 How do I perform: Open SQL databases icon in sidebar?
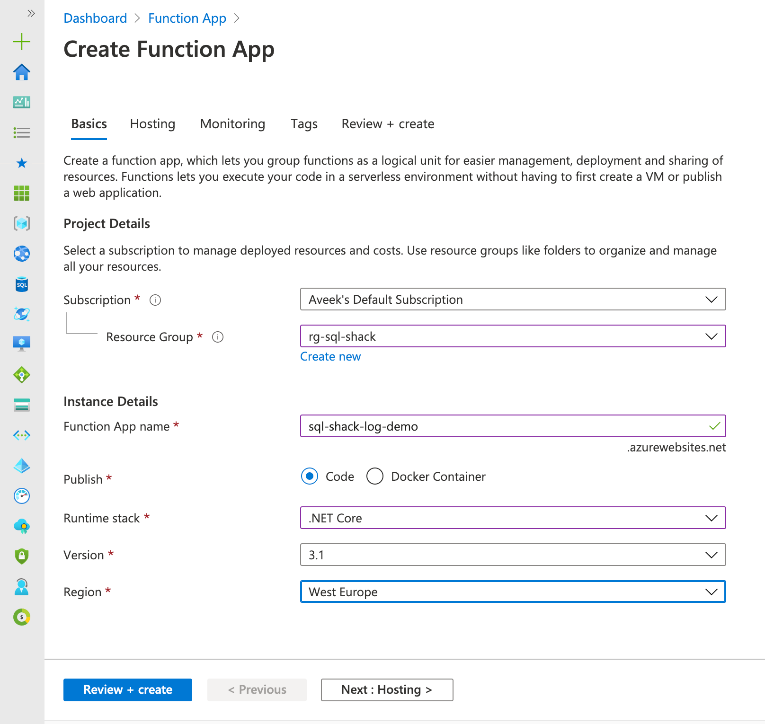pos(22,284)
